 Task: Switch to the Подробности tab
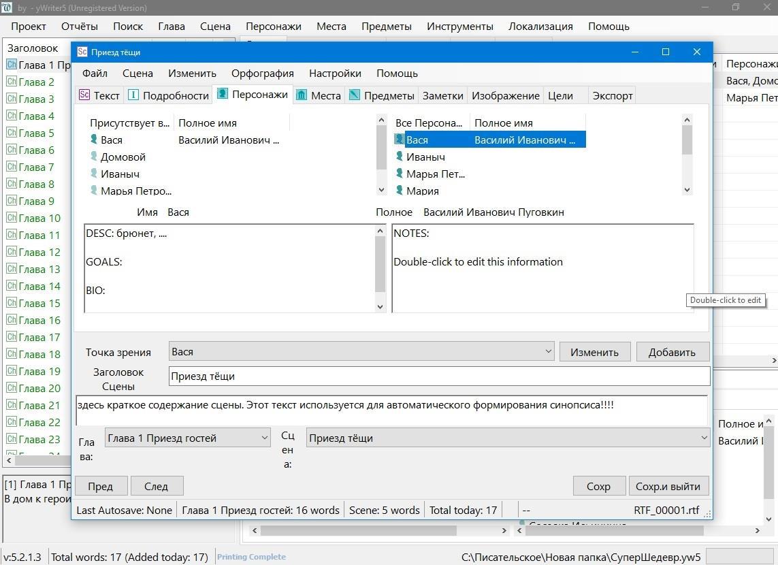coord(168,95)
